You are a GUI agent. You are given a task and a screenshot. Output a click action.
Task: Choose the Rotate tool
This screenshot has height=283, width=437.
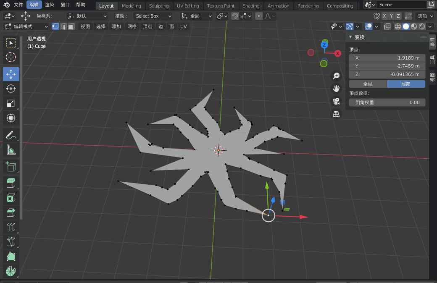11,89
